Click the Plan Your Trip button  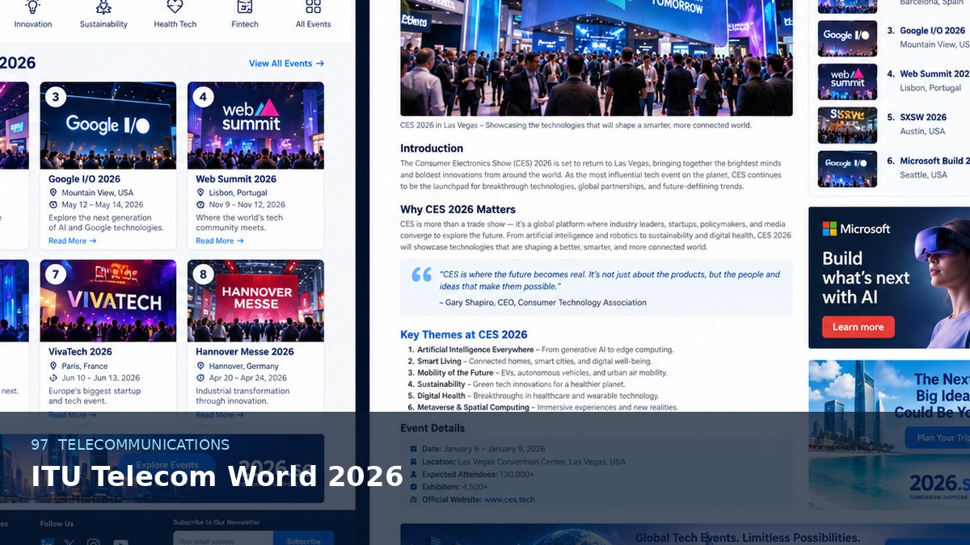[938, 438]
